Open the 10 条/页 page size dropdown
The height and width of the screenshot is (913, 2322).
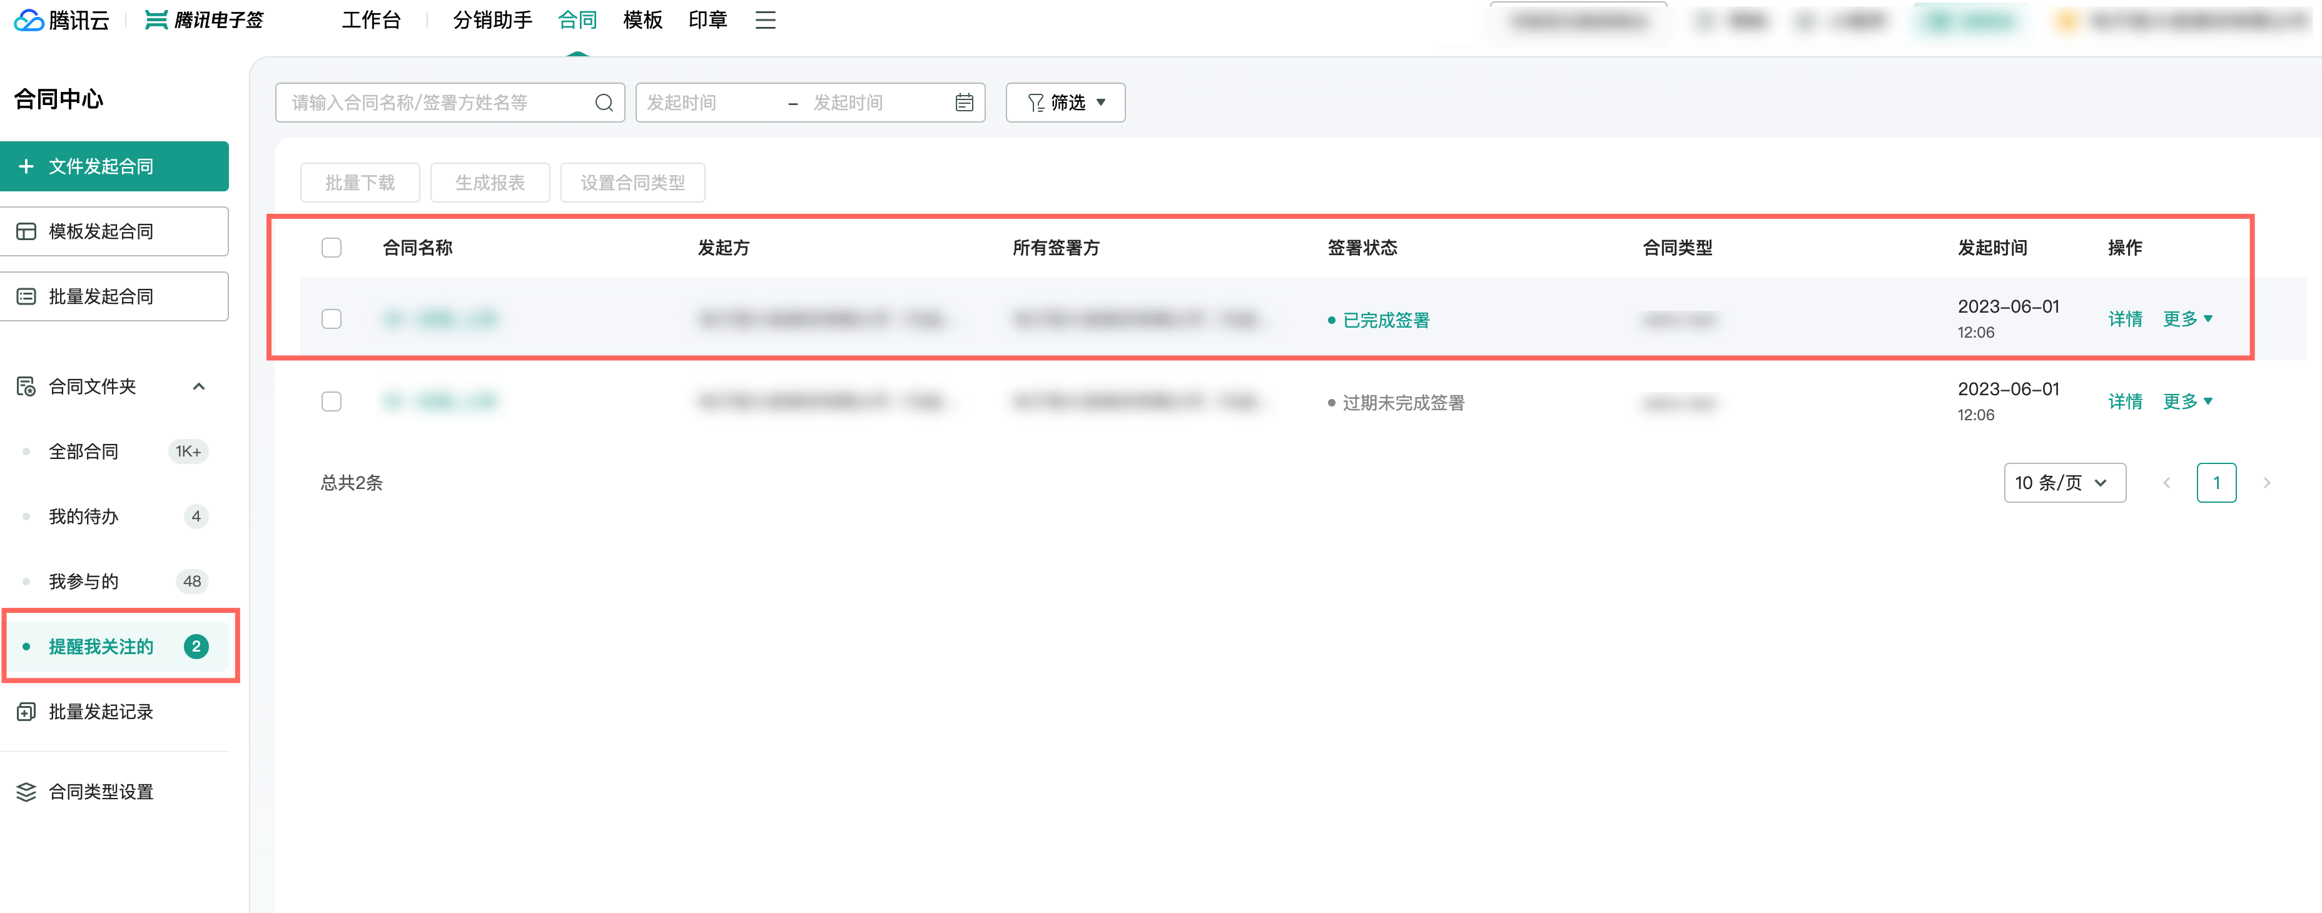tap(2064, 483)
